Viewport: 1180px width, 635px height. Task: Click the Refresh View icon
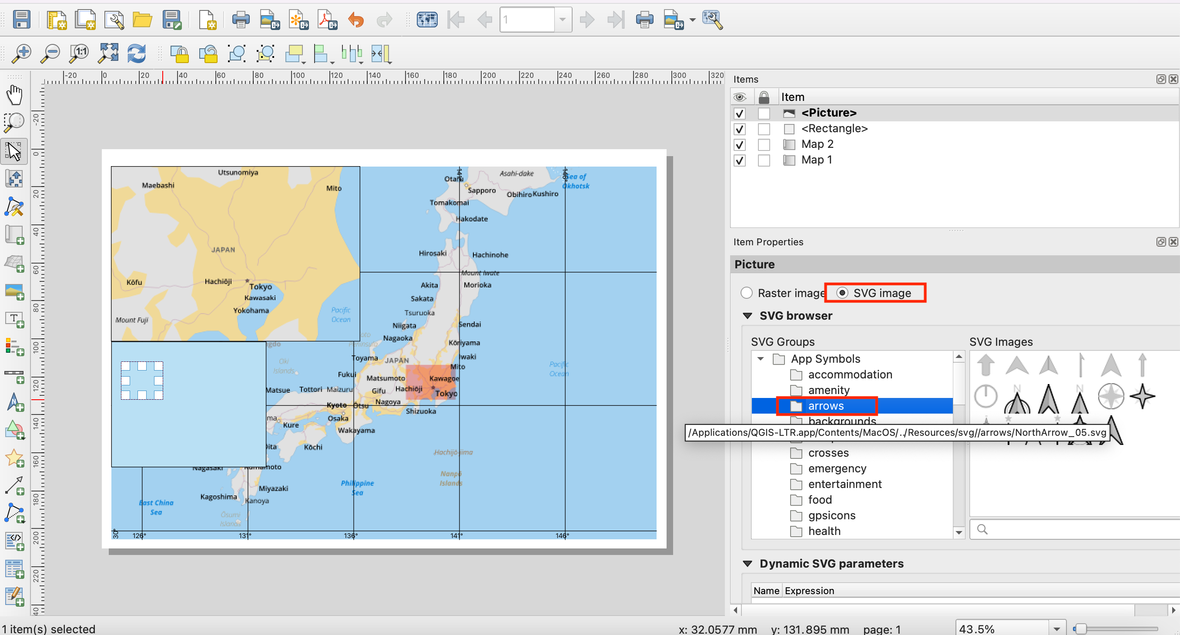[x=137, y=53]
